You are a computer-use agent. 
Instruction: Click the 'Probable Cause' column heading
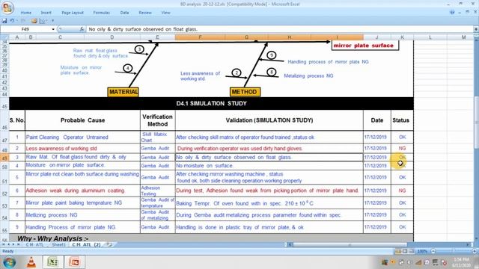pyautogui.click(x=82, y=120)
